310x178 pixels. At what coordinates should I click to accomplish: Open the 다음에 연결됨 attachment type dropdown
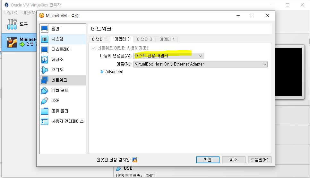point(168,56)
